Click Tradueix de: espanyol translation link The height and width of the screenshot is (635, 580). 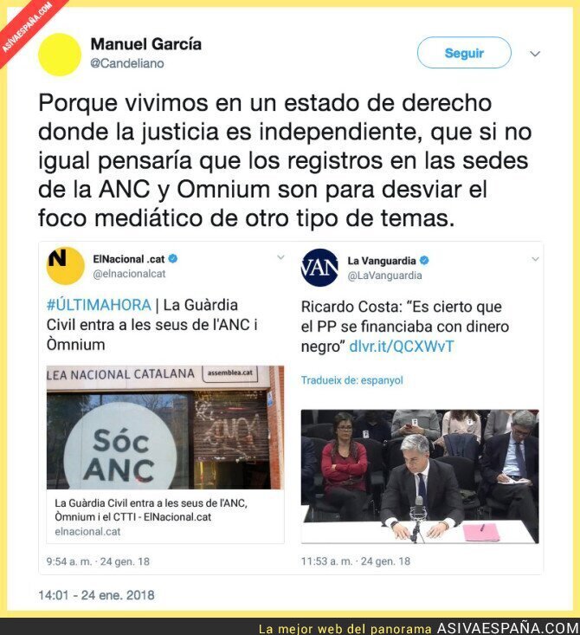pyautogui.click(x=352, y=380)
